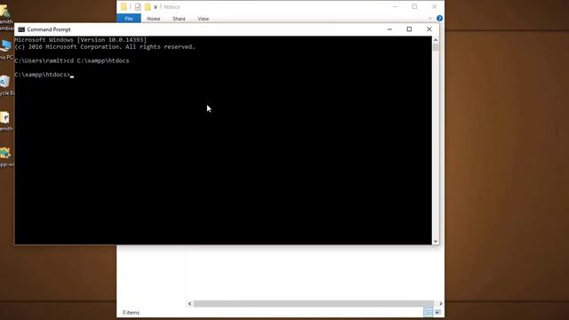Maximize the htdocs File Explorer window

(414, 6)
